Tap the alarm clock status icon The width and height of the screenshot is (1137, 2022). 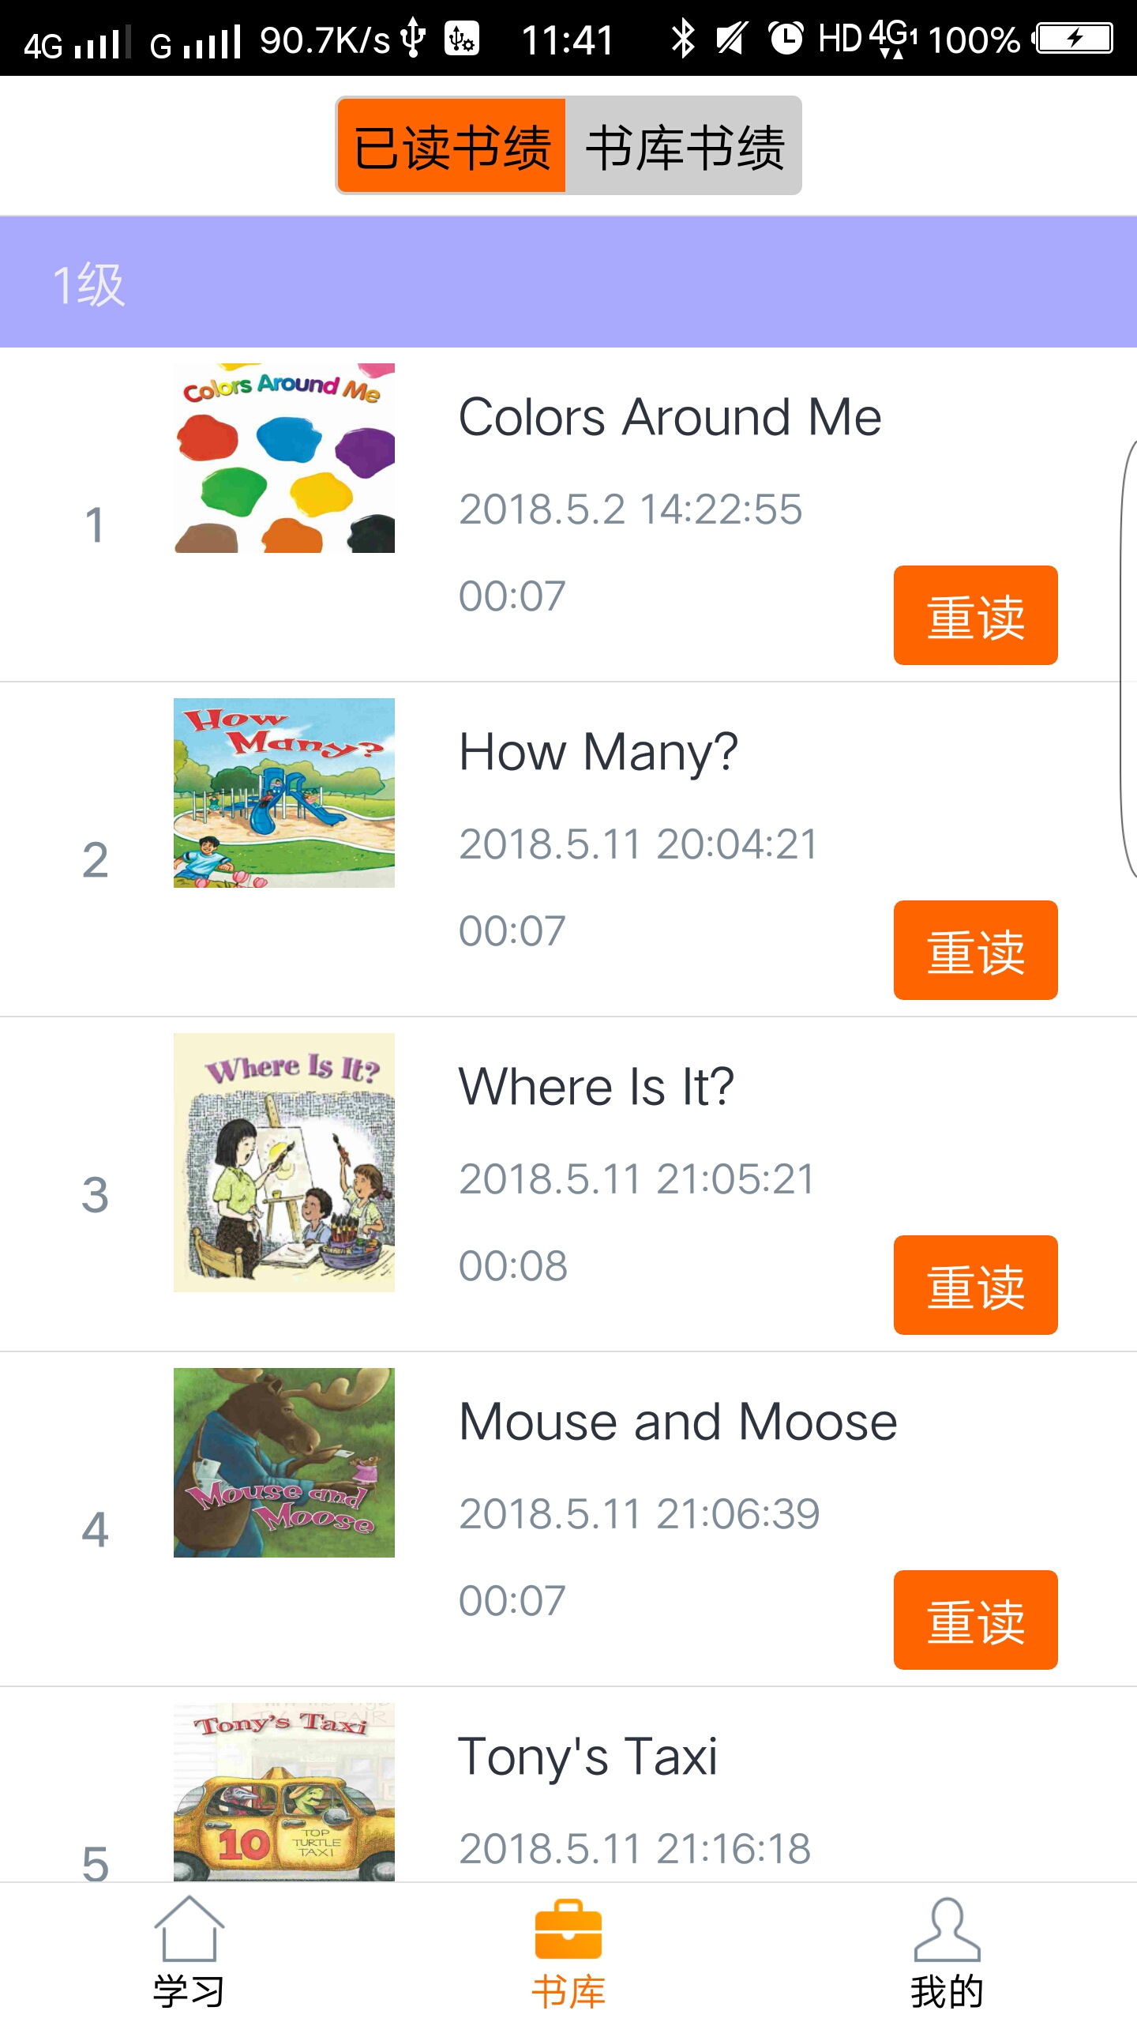[x=786, y=38]
